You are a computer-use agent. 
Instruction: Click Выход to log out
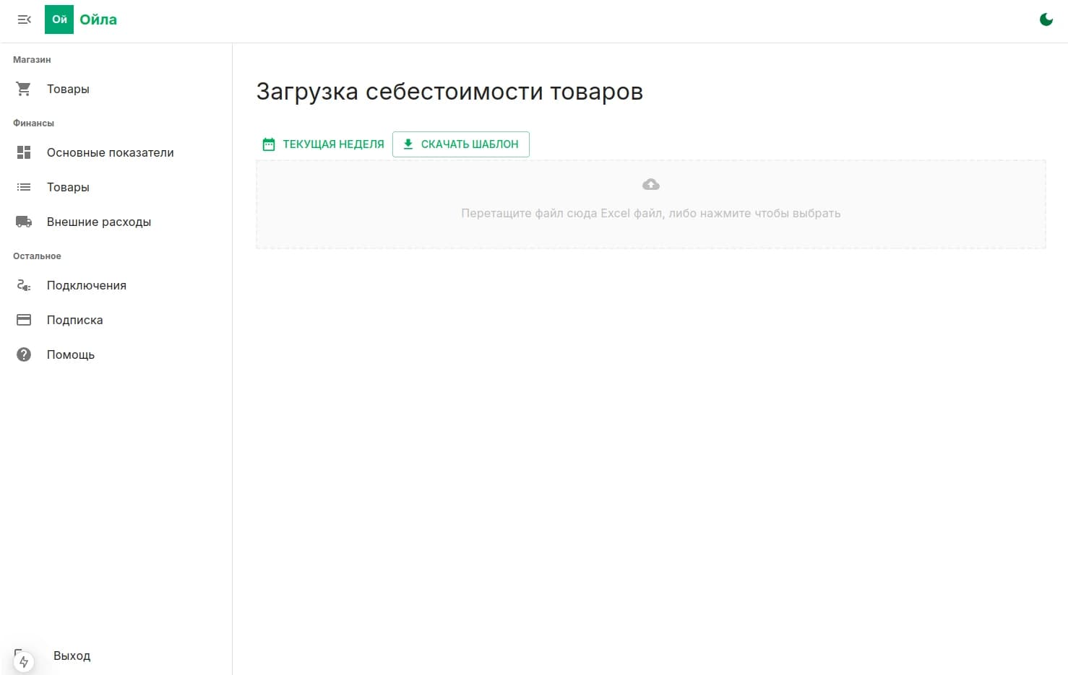[72, 656]
